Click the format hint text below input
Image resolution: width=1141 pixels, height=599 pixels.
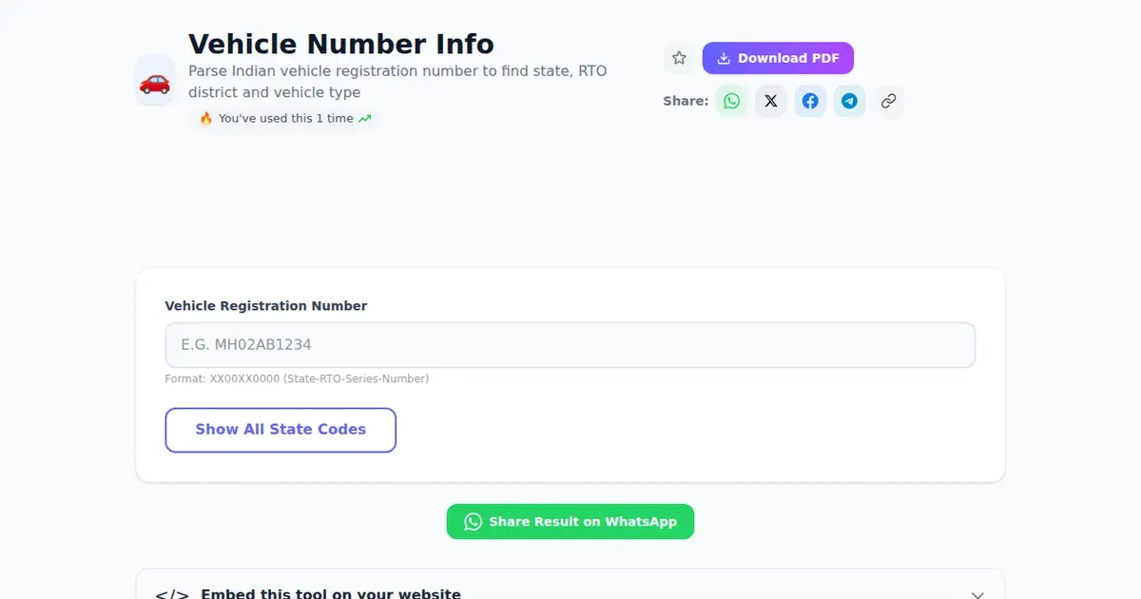297,378
